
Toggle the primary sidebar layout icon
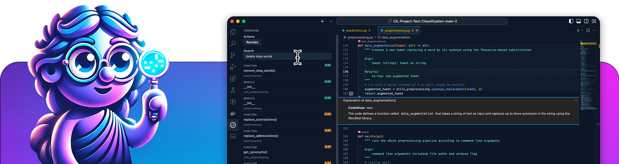(571, 21)
